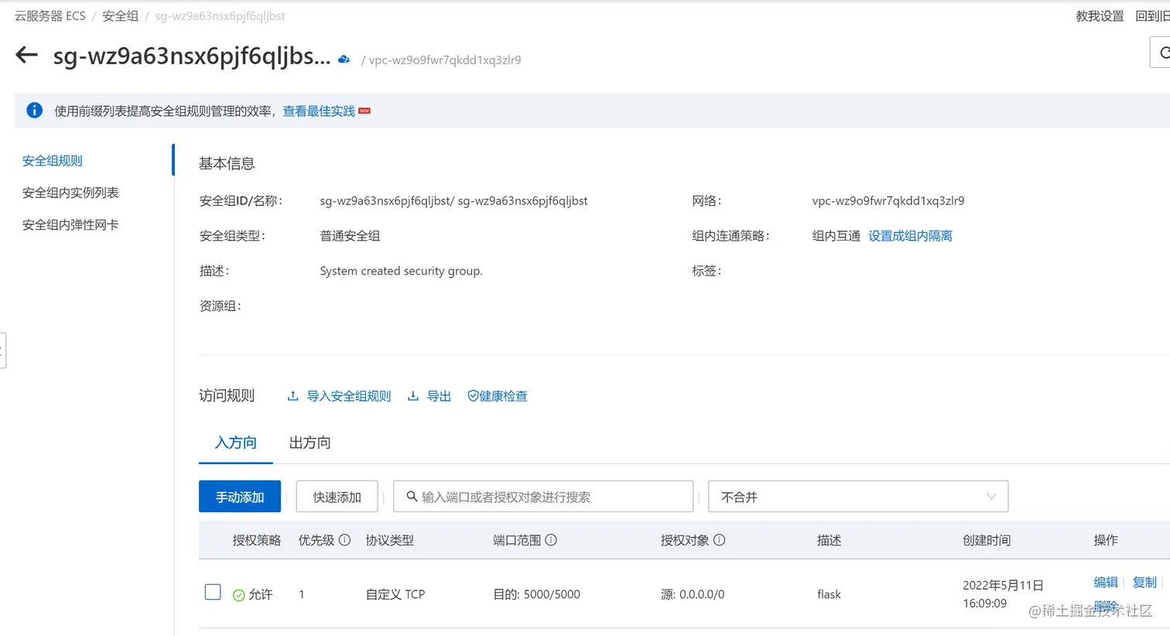Click 复制 for the flask rule
The width and height of the screenshot is (1170, 636).
click(x=1144, y=582)
